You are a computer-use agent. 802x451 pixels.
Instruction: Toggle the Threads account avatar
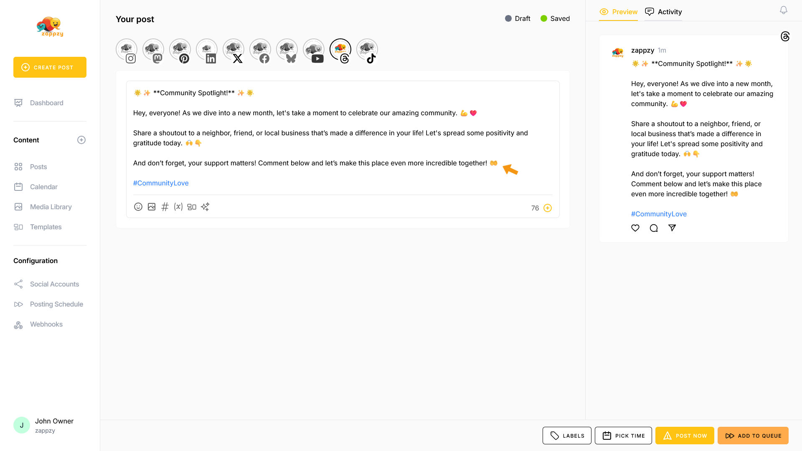coord(340,50)
